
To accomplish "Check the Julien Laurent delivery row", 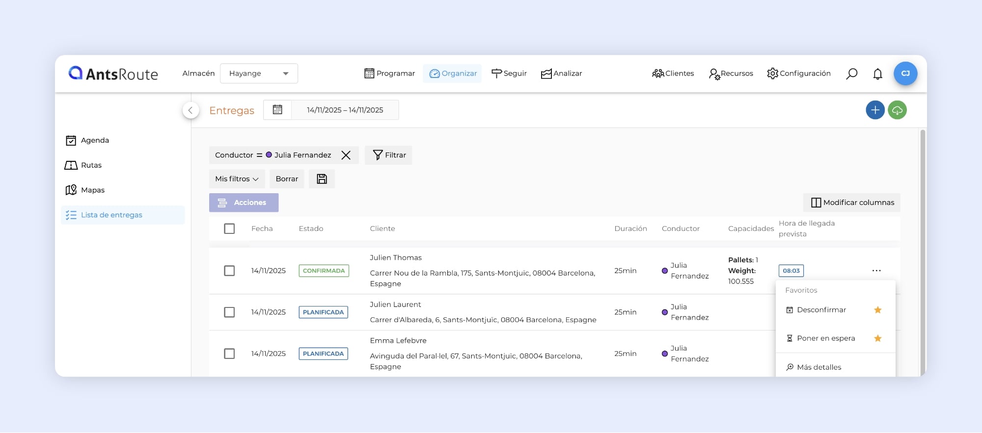I will [229, 312].
